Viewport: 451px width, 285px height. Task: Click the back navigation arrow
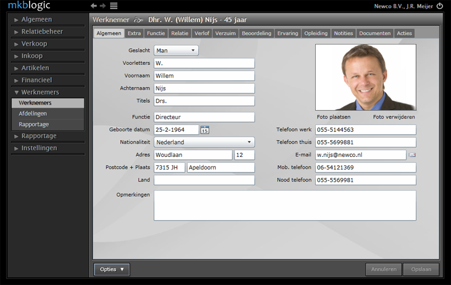[x=93, y=5]
